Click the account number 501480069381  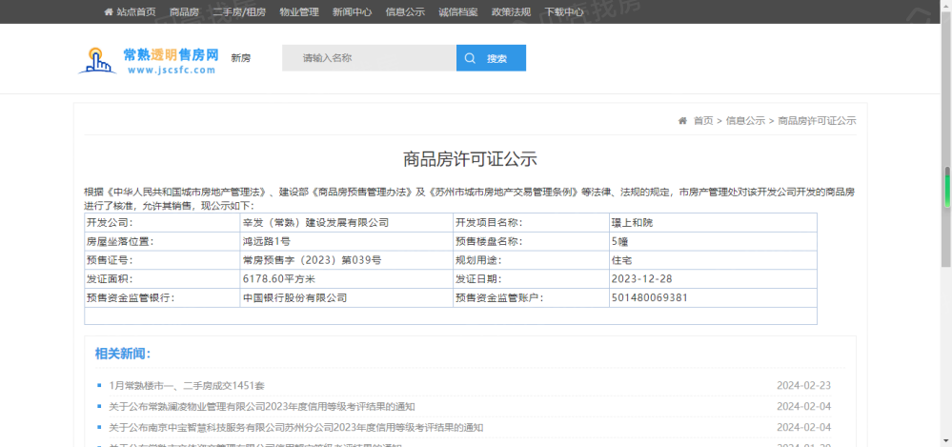tap(714, 297)
